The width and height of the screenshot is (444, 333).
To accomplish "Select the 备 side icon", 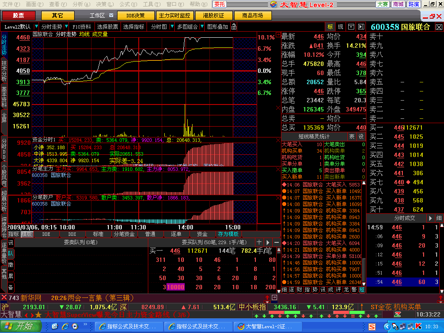I will (x=11, y=287).
